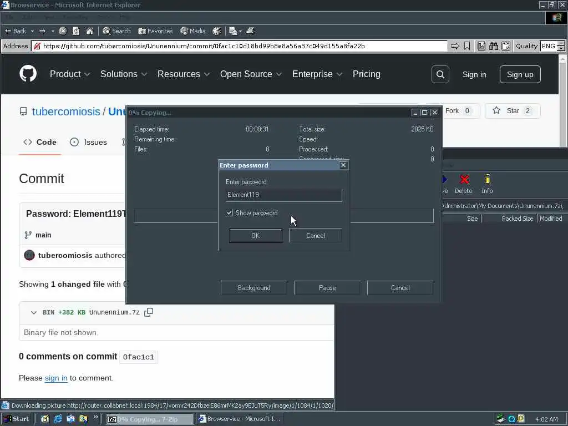
Task: Click the sign in to comment link
Action: pos(56,378)
